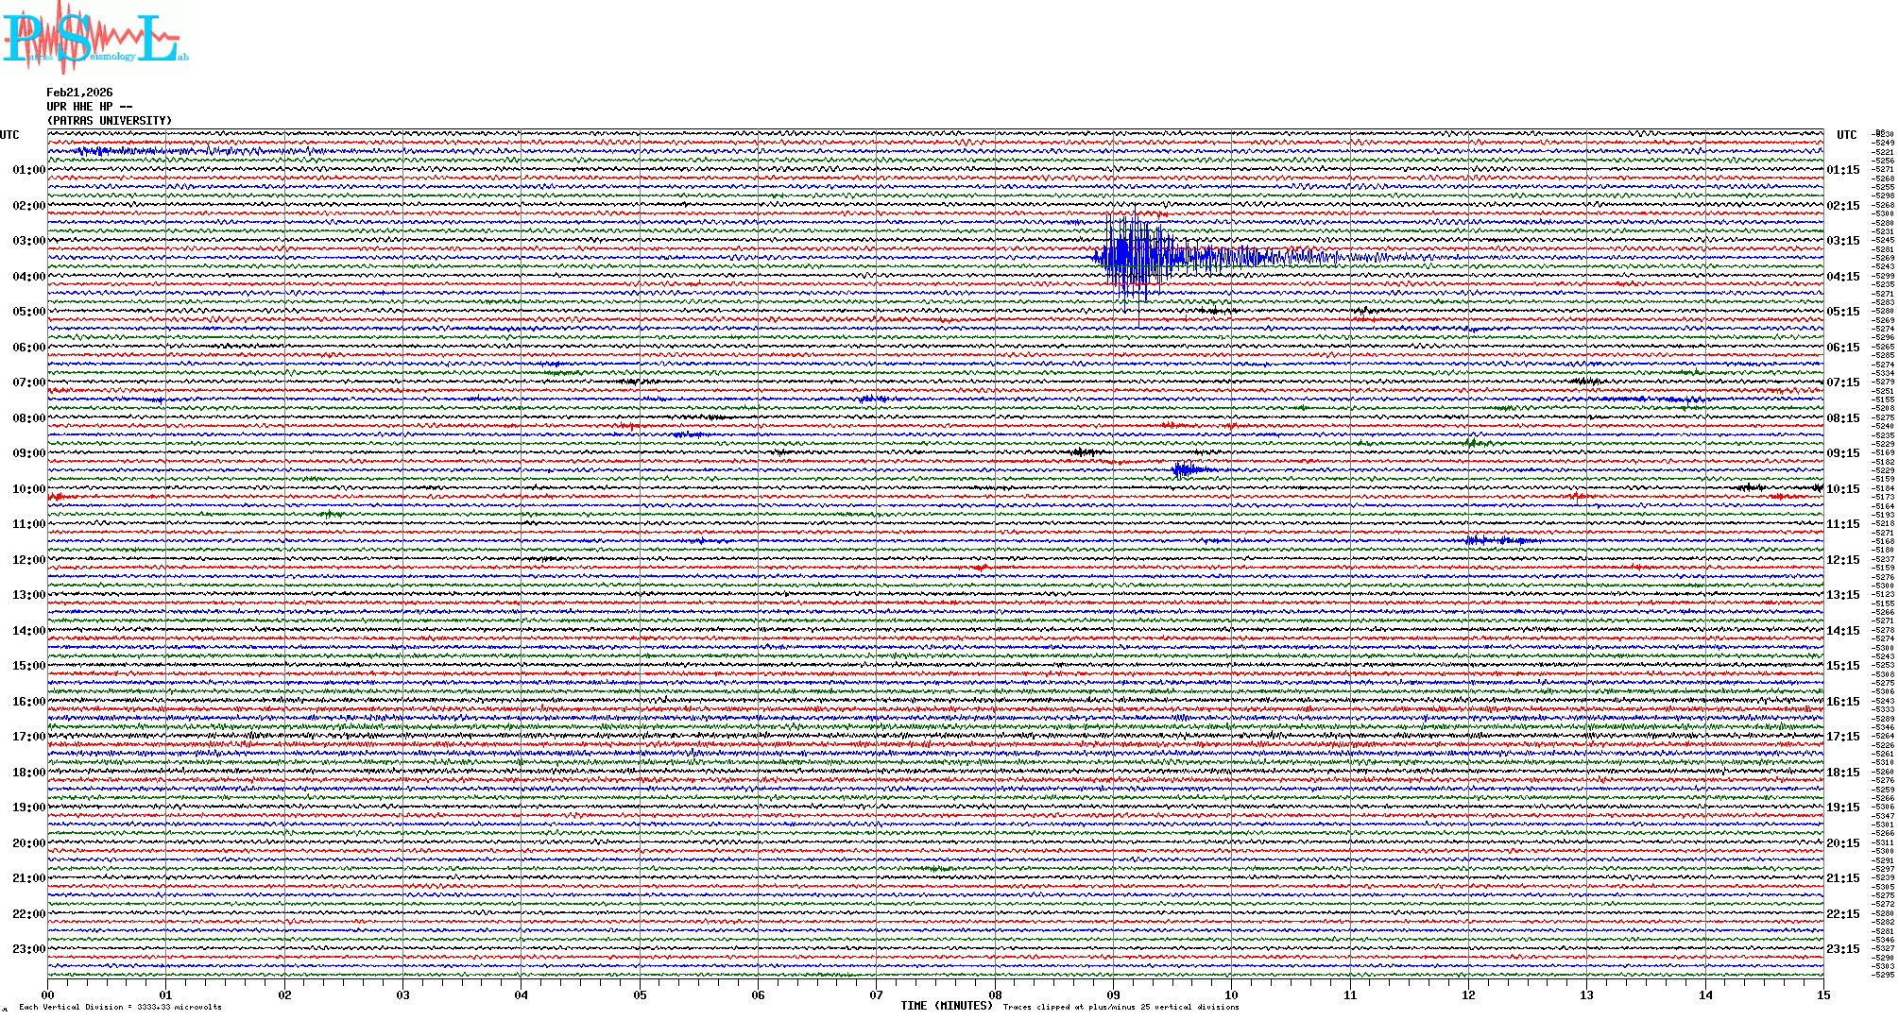The image size is (1899, 1020).
Task: Click the 12:15 time label on right
Action: coord(1842,560)
